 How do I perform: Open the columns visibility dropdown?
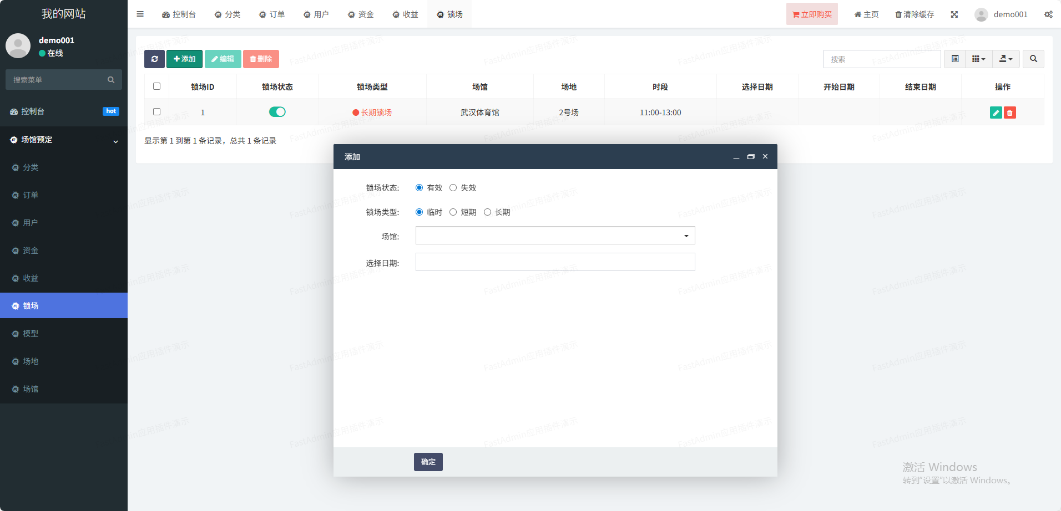pos(978,59)
